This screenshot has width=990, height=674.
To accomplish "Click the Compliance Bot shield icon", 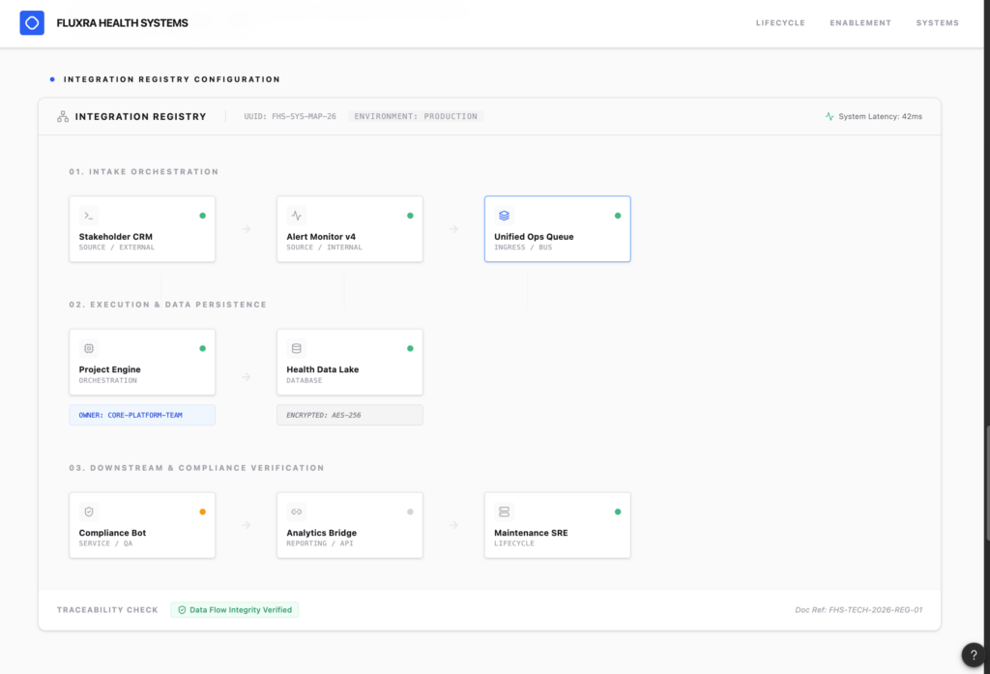I will click(x=88, y=512).
